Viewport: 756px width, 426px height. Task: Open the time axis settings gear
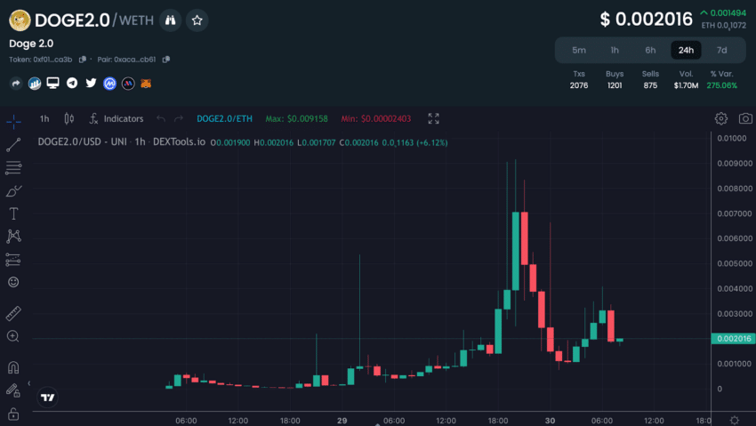(x=734, y=420)
